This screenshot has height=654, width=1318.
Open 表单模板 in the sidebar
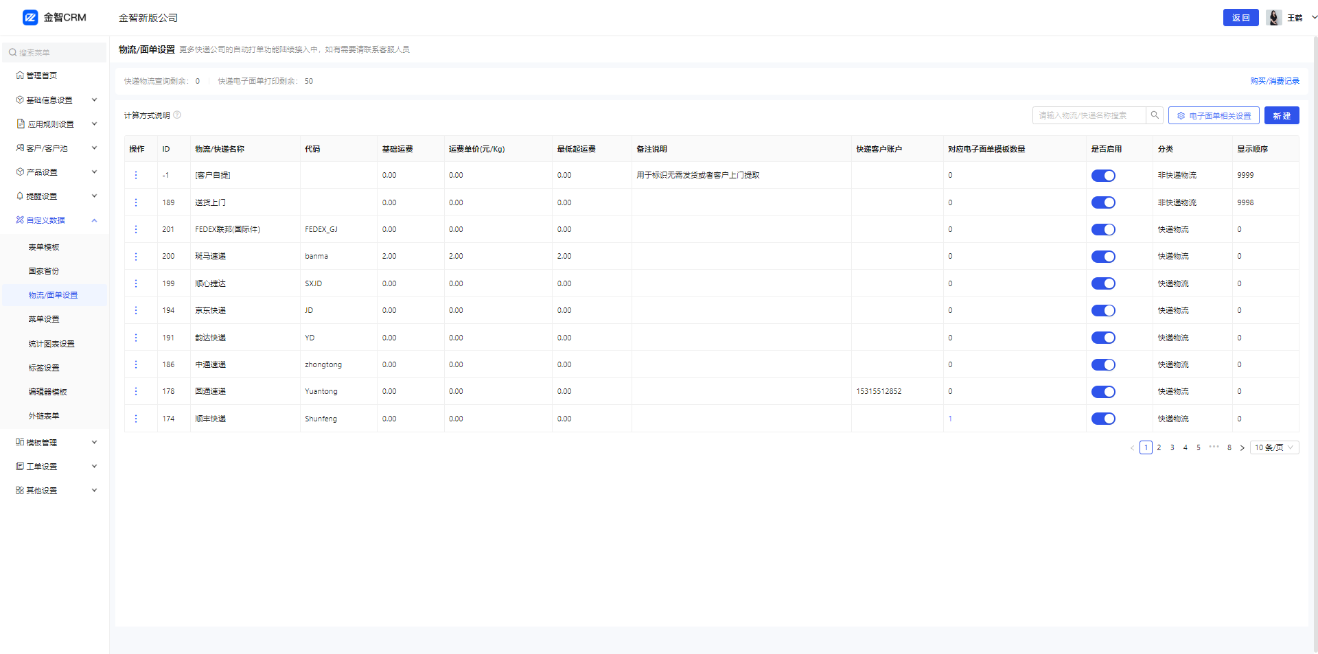(x=44, y=247)
